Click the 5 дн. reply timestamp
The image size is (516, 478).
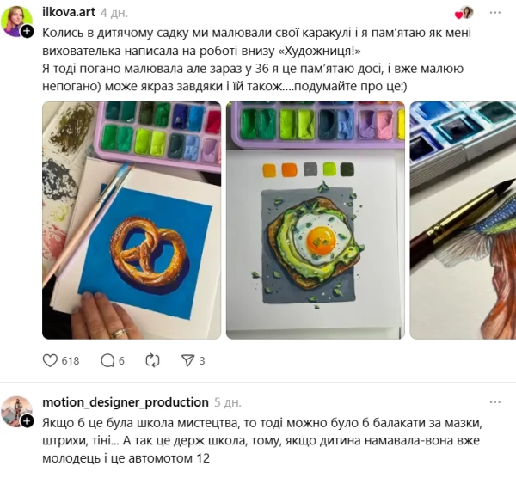[228, 402]
